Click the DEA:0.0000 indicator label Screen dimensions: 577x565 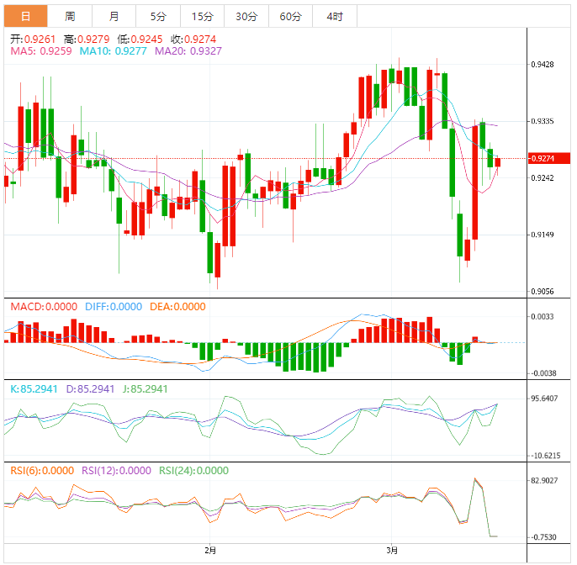pos(177,307)
